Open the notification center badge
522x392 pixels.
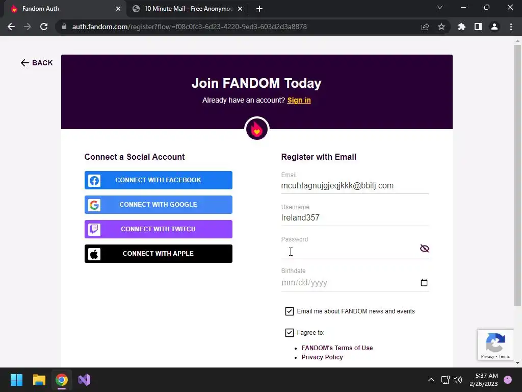point(508,380)
